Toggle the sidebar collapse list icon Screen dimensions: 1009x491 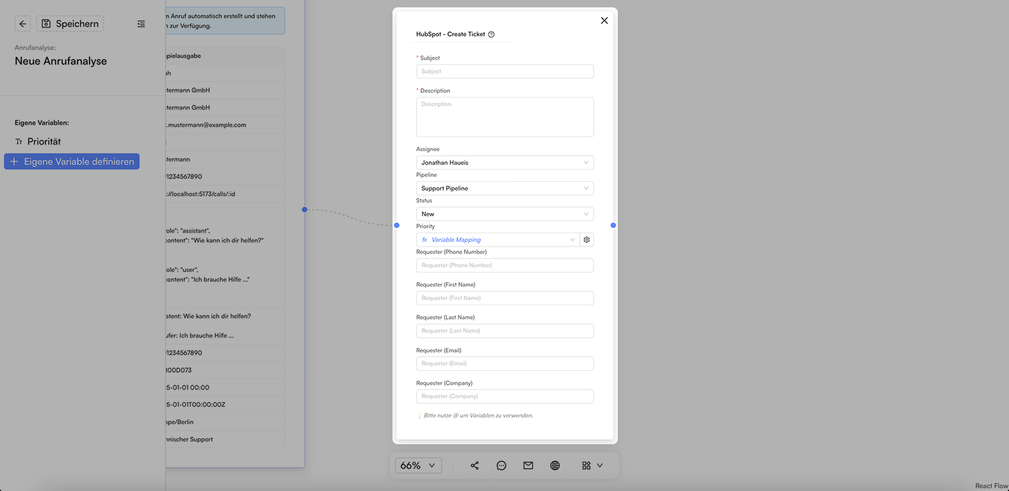[141, 24]
